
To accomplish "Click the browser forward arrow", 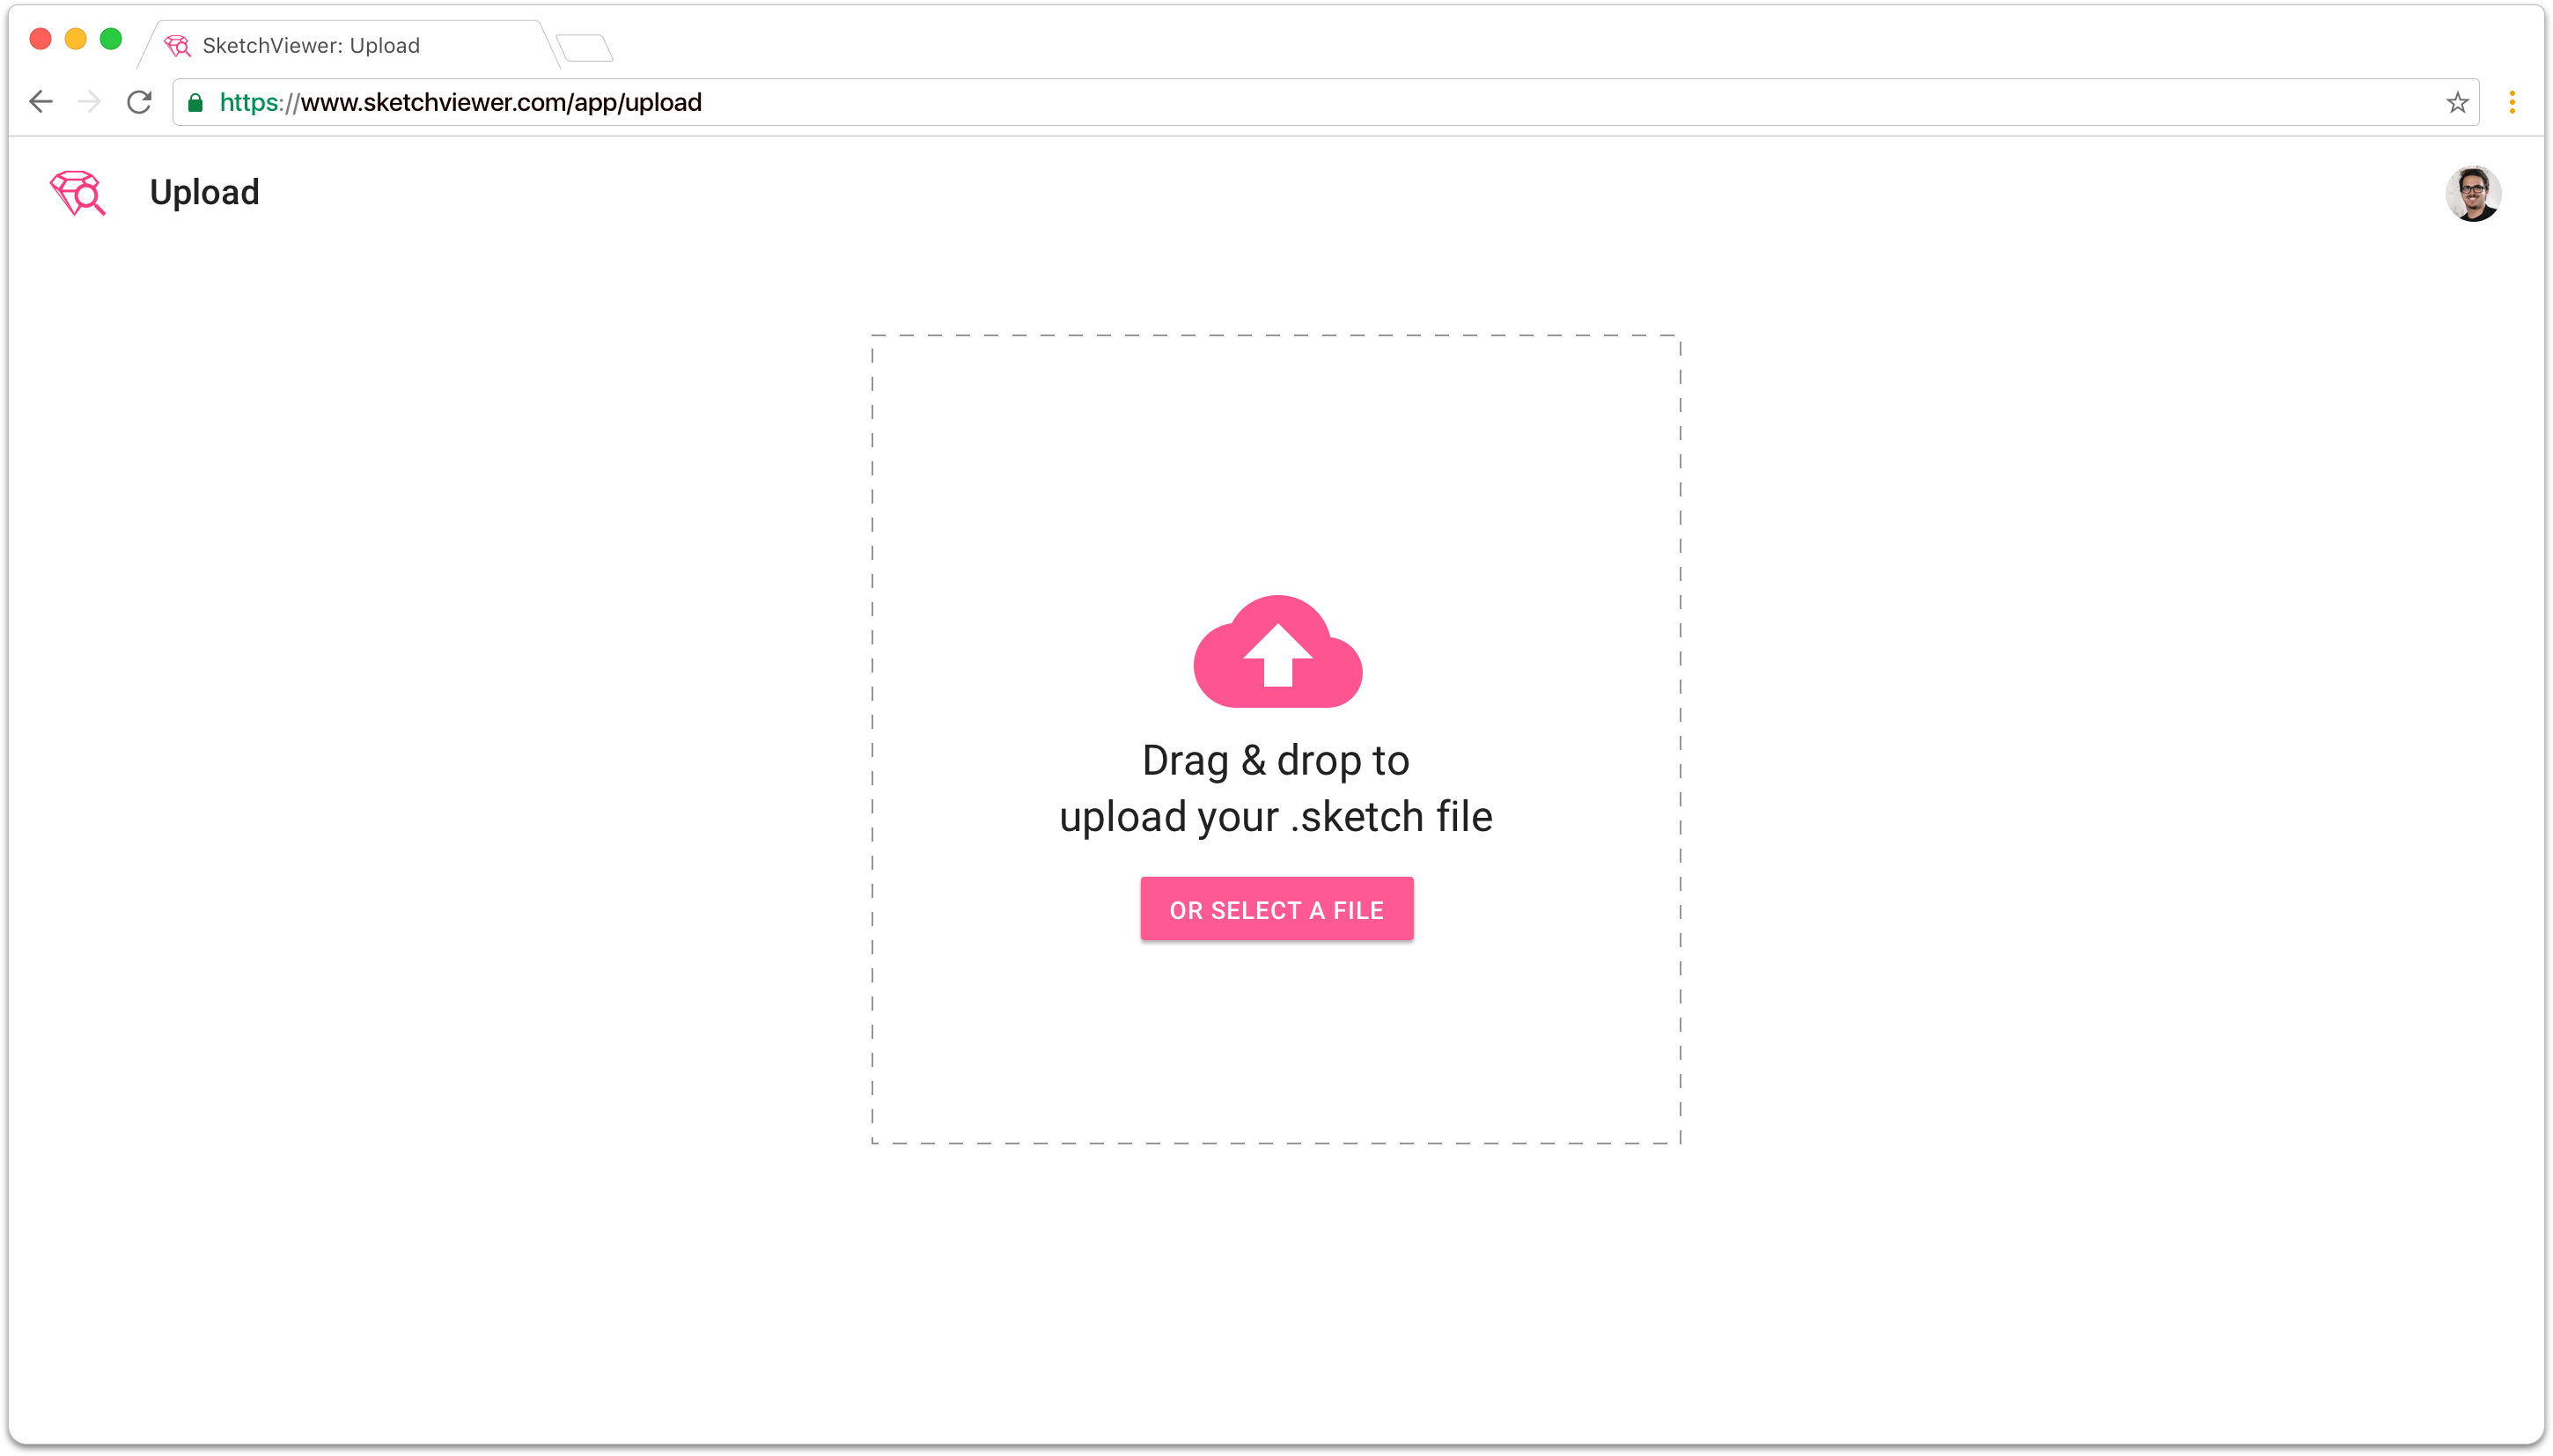I will tap(90, 102).
